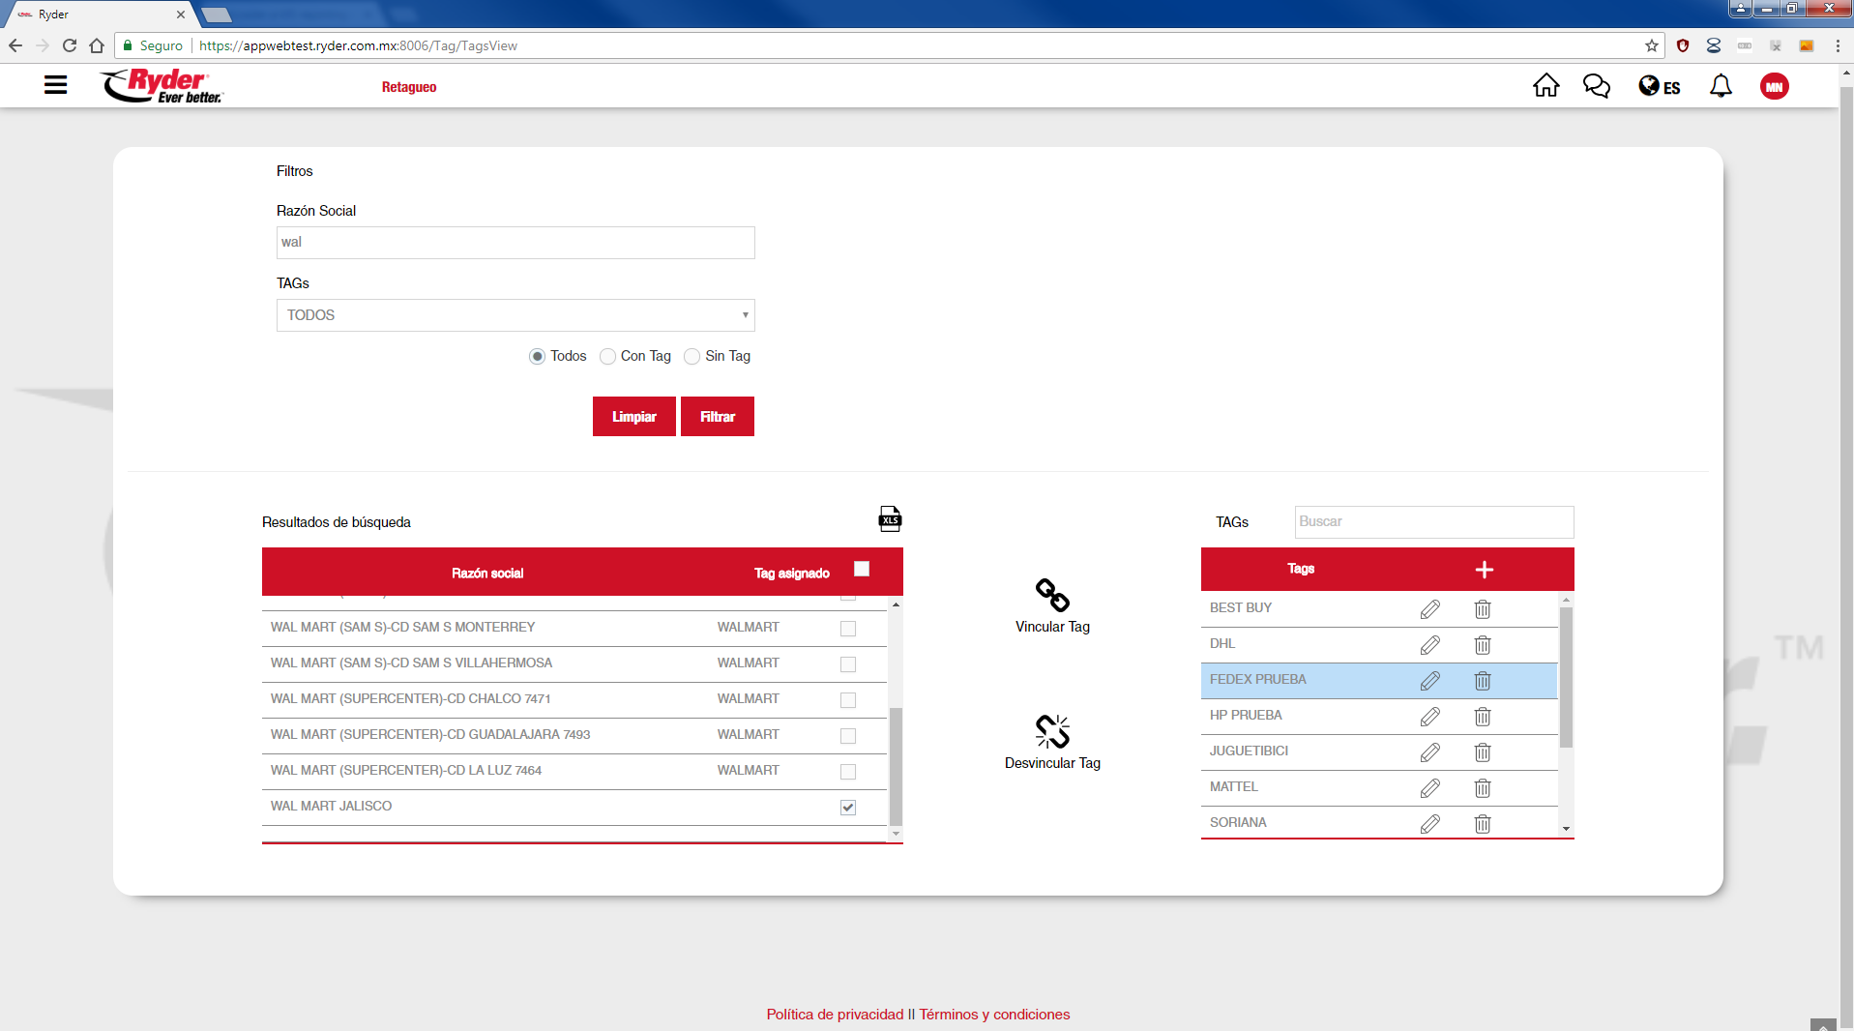Uncheck the WAL MART JALISCO checkbox
Viewport: 1854px width, 1031px height.
pyautogui.click(x=848, y=808)
